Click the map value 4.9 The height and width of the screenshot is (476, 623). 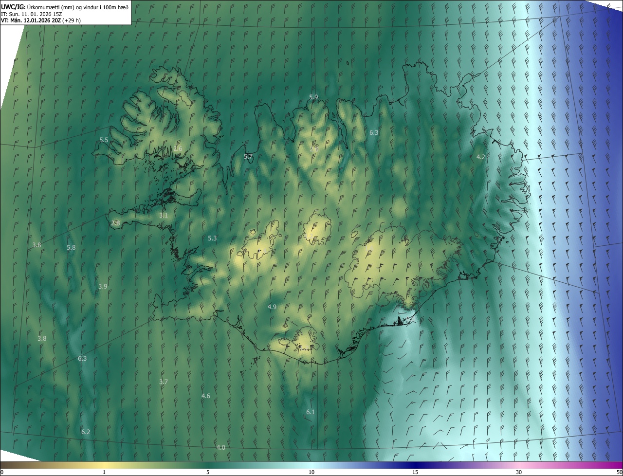272,307
